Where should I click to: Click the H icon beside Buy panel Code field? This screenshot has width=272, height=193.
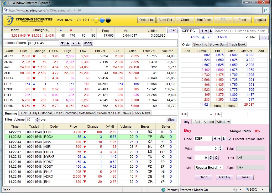click(x=215, y=139)
